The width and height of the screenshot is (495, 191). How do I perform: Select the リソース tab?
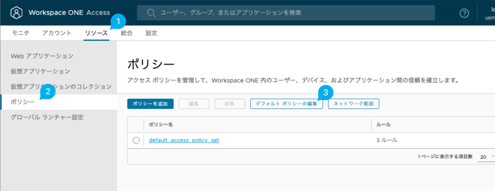click(96, 33)
